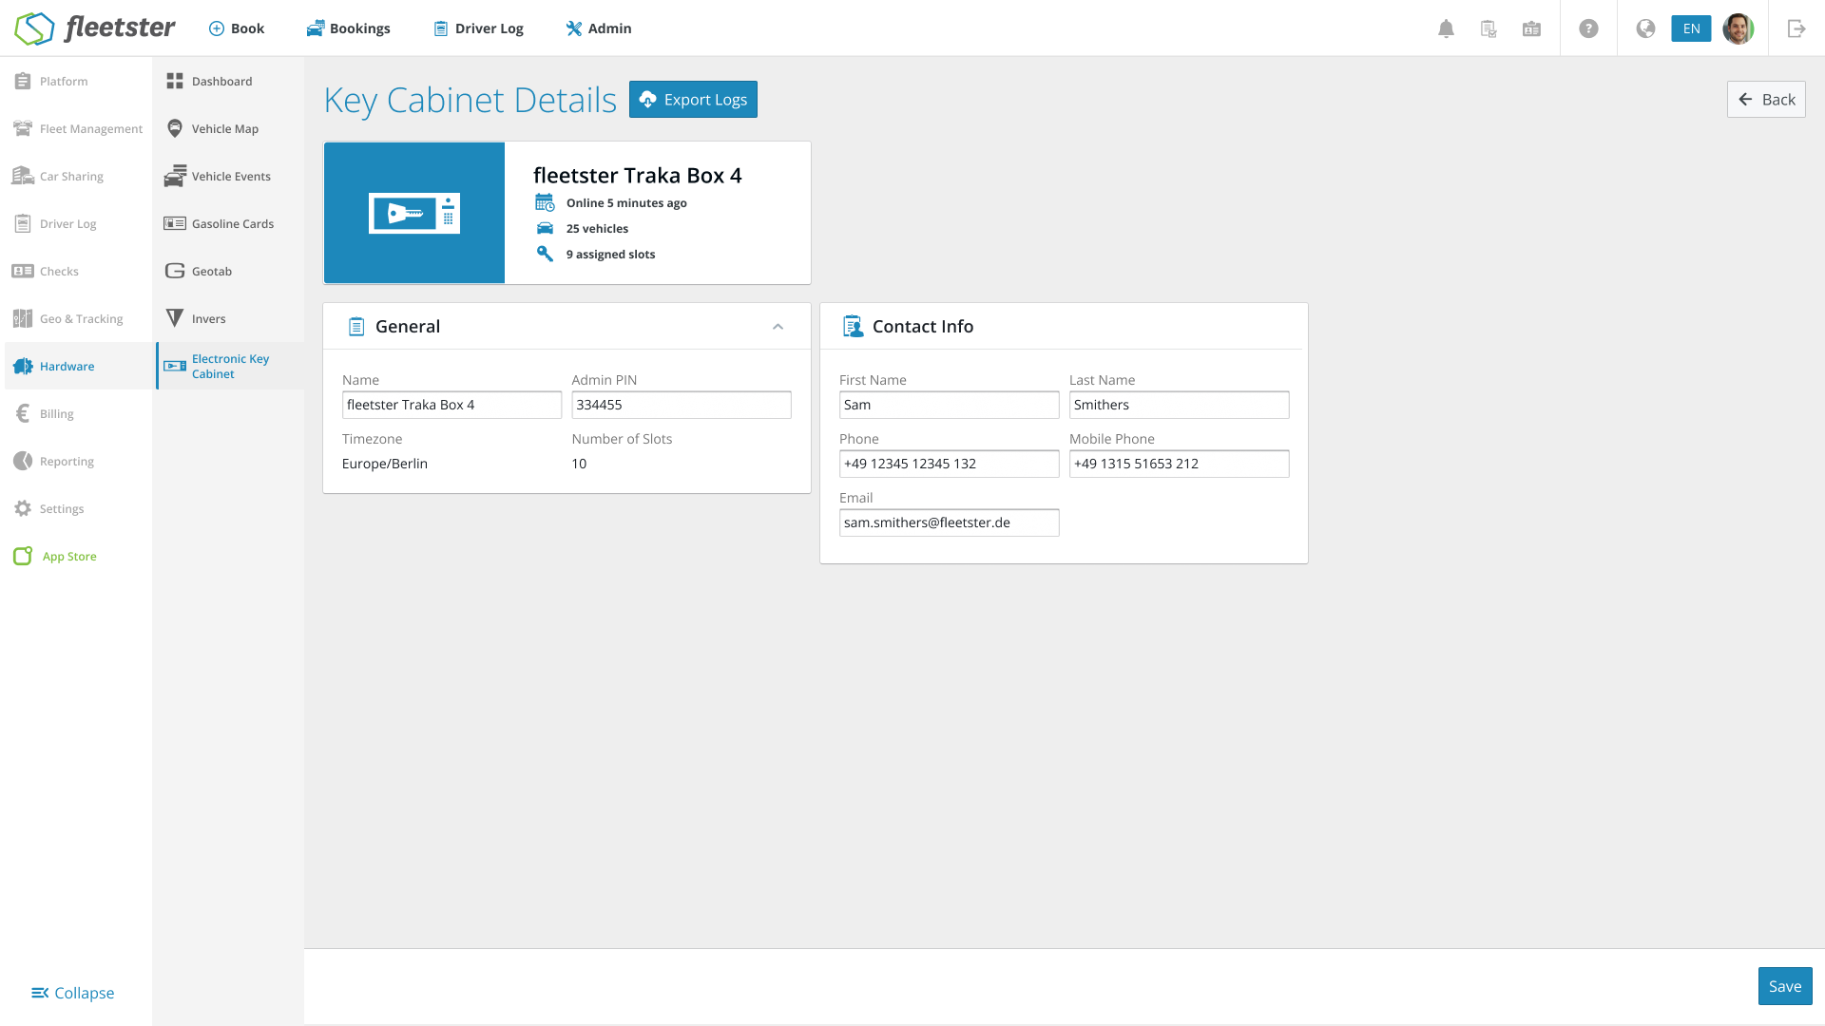Click the globe icon in the header

pyautogui.click(x=1645, y=28)
